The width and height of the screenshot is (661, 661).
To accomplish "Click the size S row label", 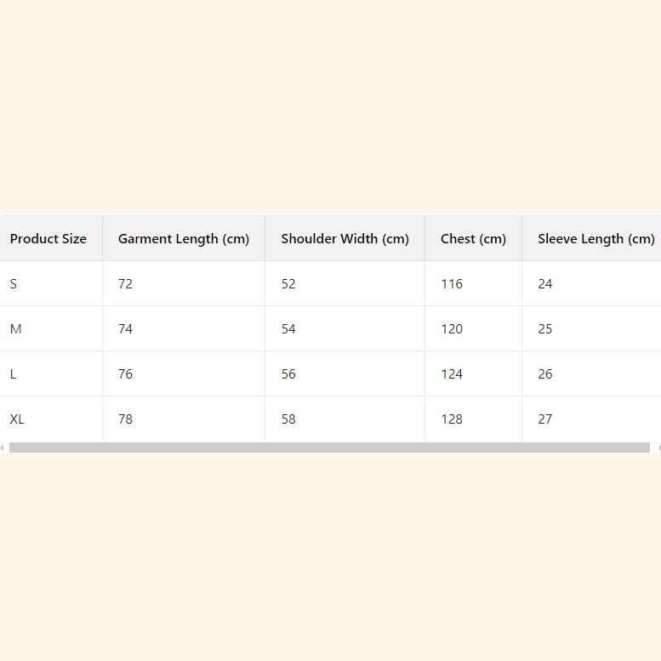I will tap(14, 284).
